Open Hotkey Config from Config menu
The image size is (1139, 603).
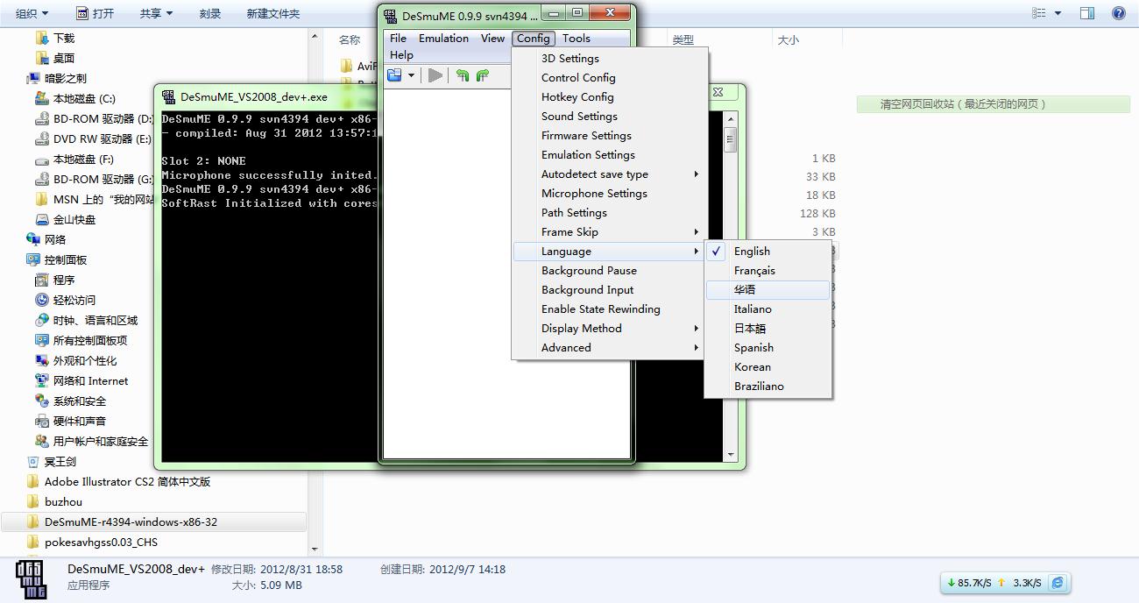tap(610, 97)
